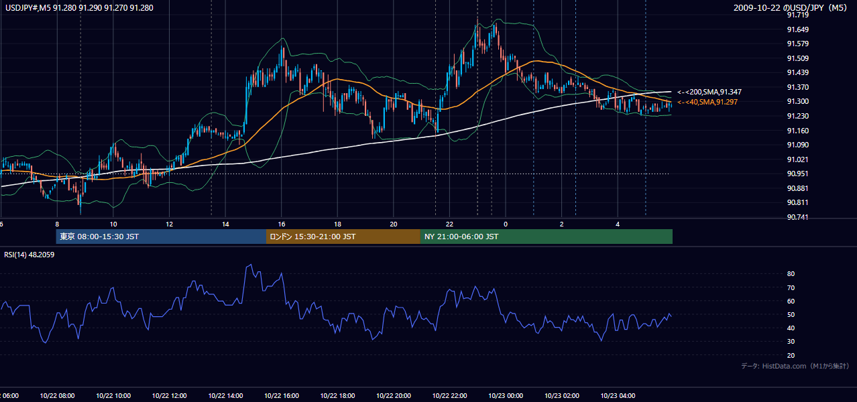Click RSI scale value 30
857x402 pixels.
click(791, 341)
